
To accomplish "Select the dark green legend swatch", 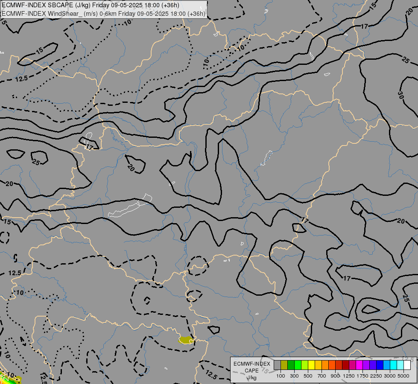I will click(291, 365).
